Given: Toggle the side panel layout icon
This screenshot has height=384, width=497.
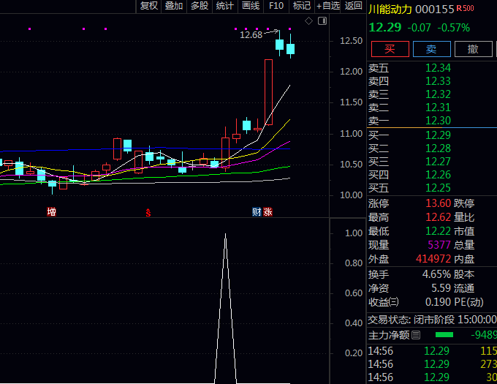Looking at the screenshot, I should [x=321, y=21].
